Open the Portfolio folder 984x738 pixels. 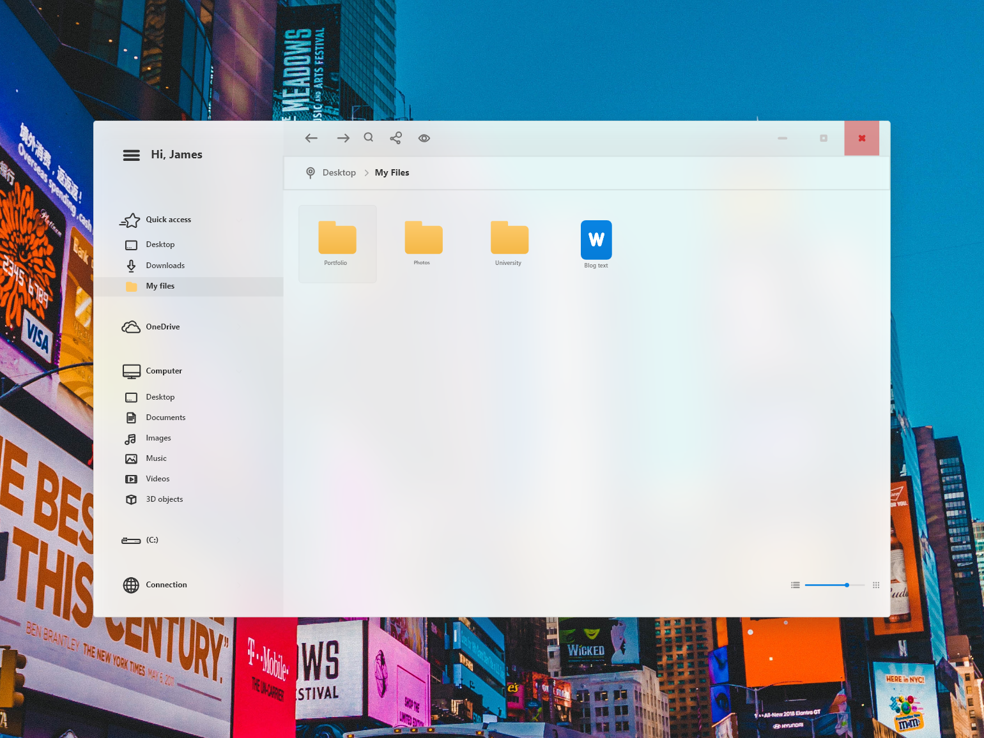coord(337,243)
